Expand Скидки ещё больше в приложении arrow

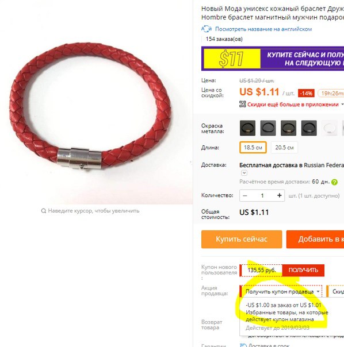point(342,104)
